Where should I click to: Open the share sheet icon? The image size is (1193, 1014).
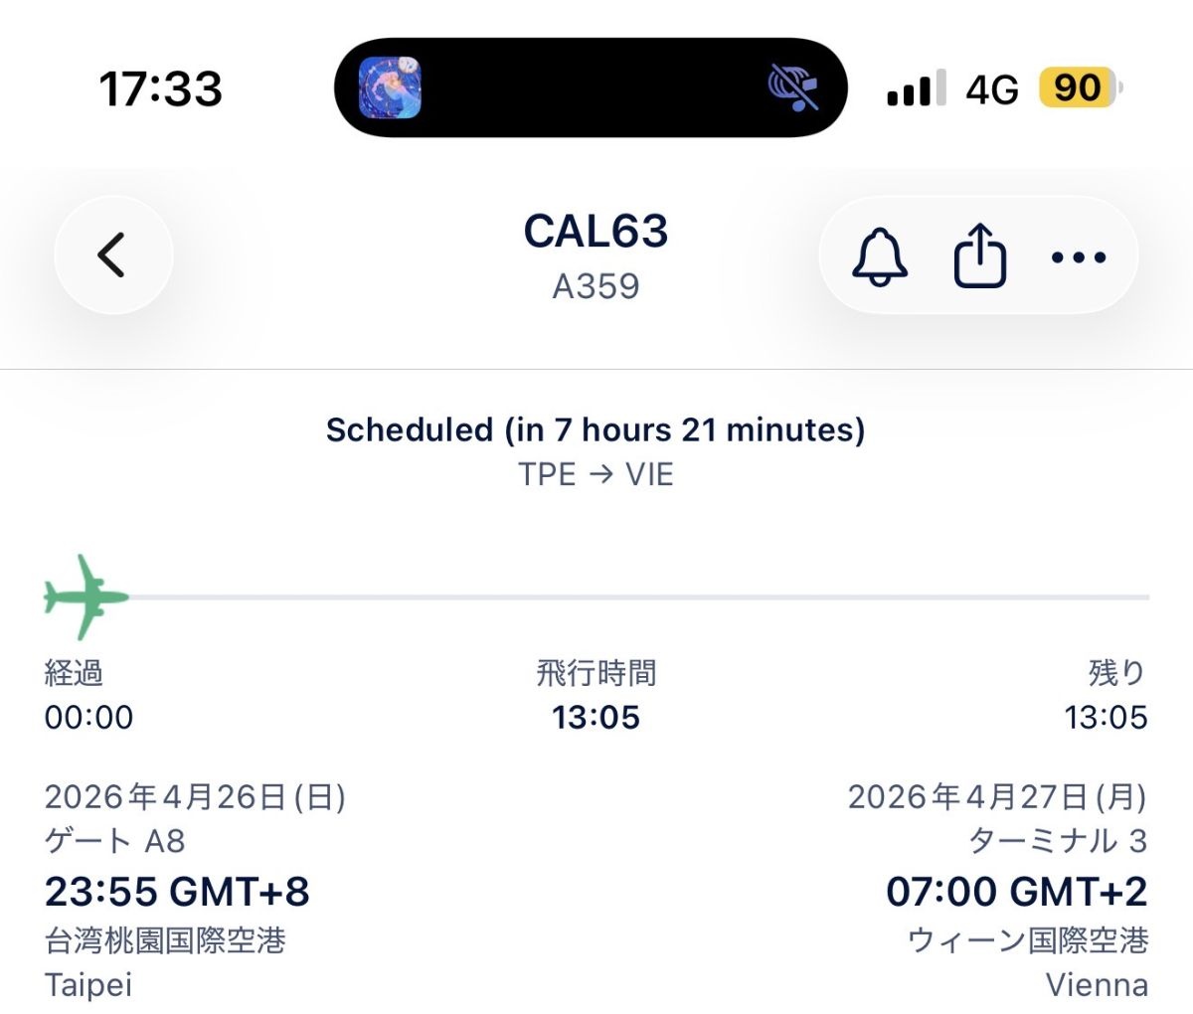pos(980,256)
